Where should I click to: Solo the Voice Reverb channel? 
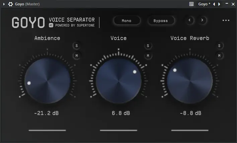[x=219, y=46]
